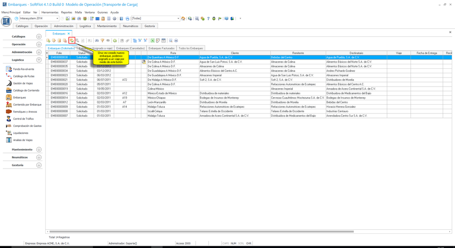Switch to Embarques (Cancelados) tab
Viewport: 455px width, 248px height.
(130, 48)
